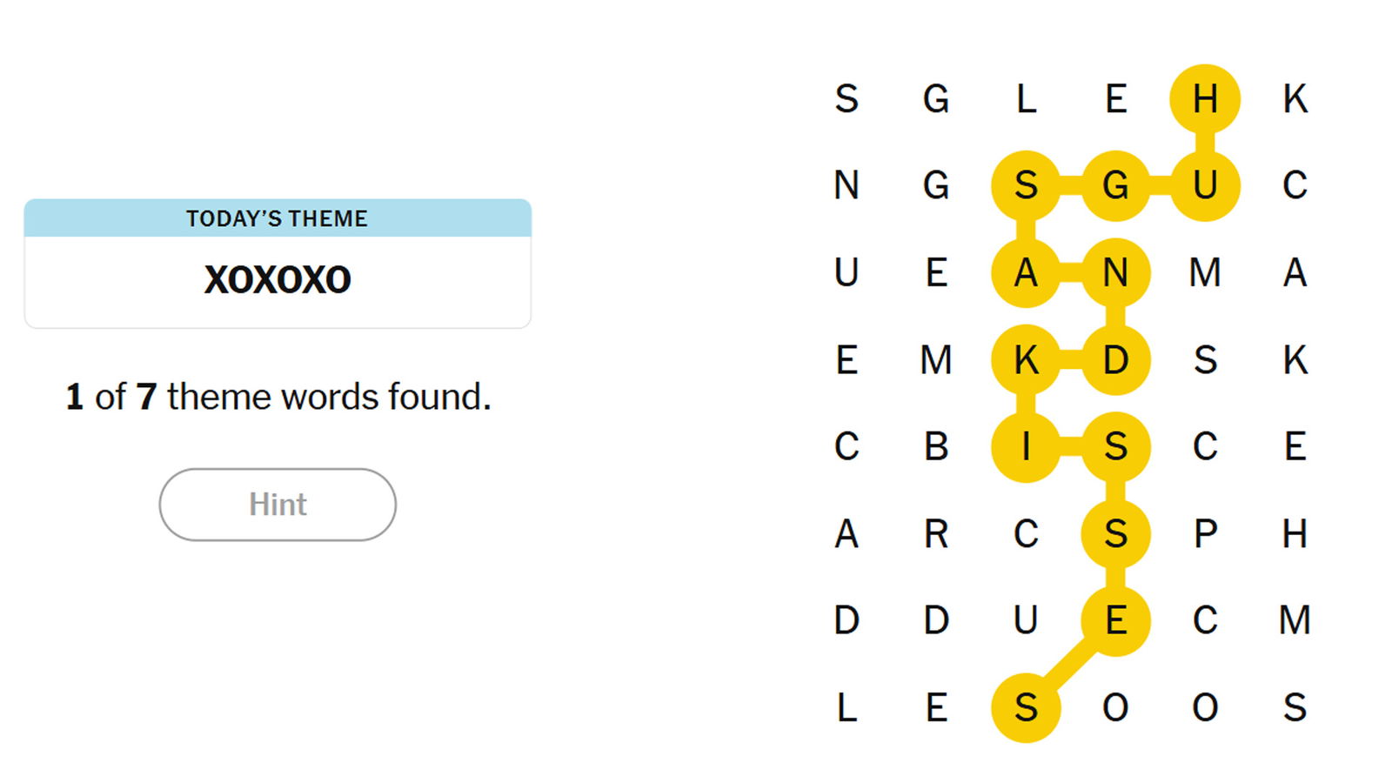Viewport: 1392px width, 783px height.
Task: Click the XOXOXO theme title
Action: coord(278,279)
